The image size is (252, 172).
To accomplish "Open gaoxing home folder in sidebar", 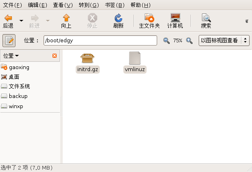I will (x=15, y=67).
